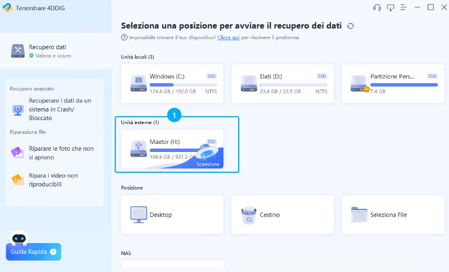This screenshot has height=272, width=449.
Task: Open the hamburger menu in title bar
Action: pyautogui.click(x=404, y=8)
